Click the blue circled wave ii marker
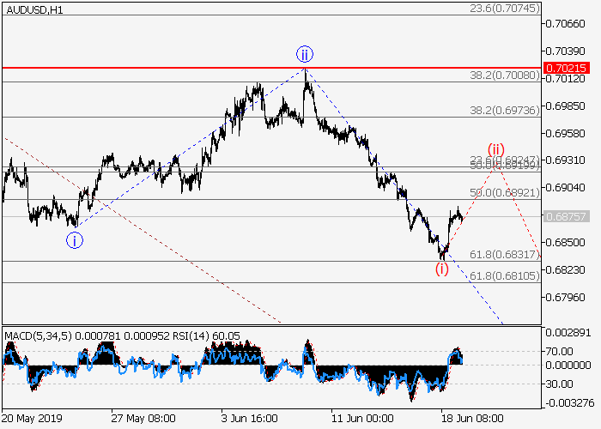 pos(305,54)
